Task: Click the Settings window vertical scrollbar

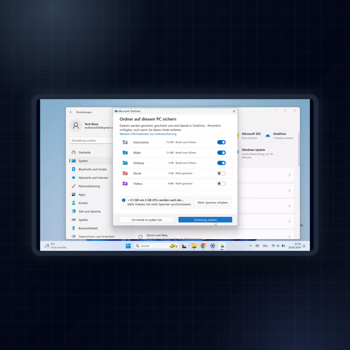Action: pyautogui.click(x=299, y=149)
